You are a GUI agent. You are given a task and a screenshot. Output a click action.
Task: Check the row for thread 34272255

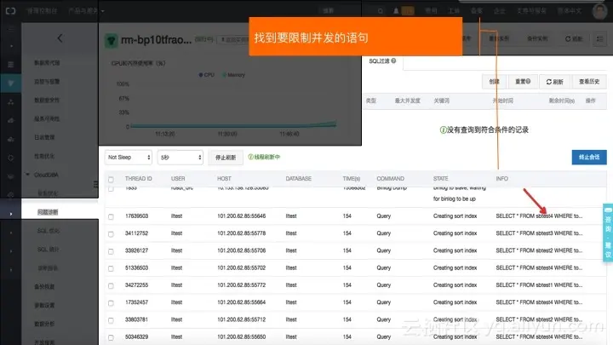coord(111,285)
